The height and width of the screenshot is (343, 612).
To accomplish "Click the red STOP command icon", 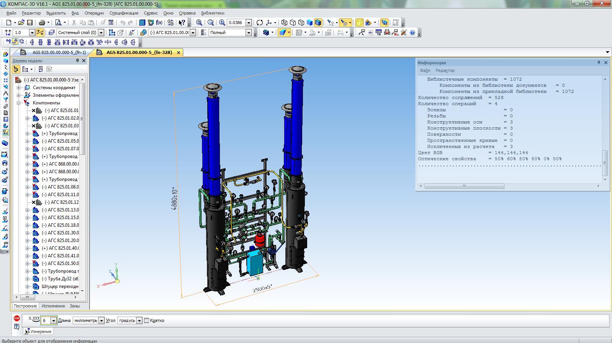I will tap(16, 318).
